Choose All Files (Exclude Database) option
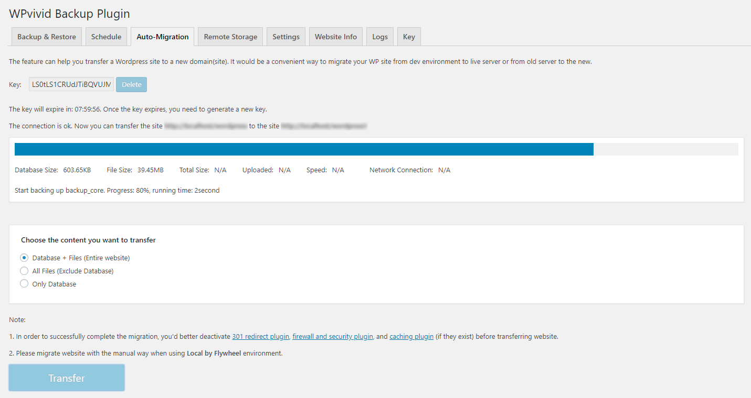The height and width of the screenshot is (398, 751). [x=24, y=271]
